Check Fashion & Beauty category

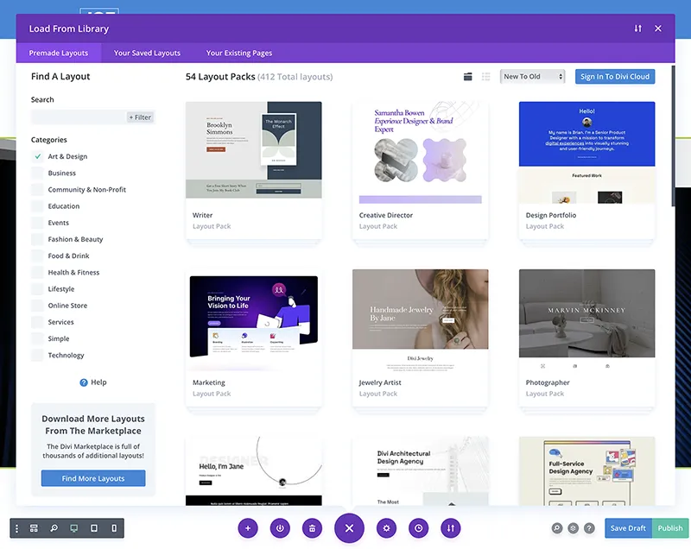38,239
